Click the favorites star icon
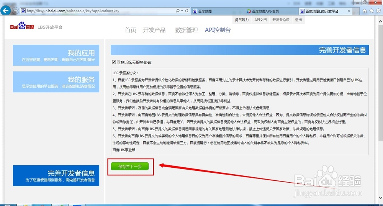Image resolution: width=383 pixels, height=206 pixels. point(372,11)
